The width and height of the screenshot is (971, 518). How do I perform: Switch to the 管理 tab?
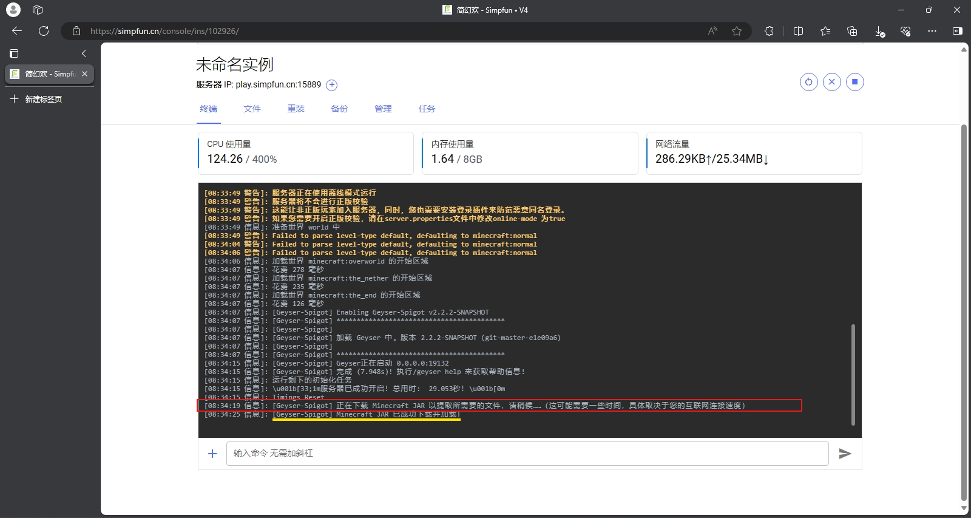[383, 109]
